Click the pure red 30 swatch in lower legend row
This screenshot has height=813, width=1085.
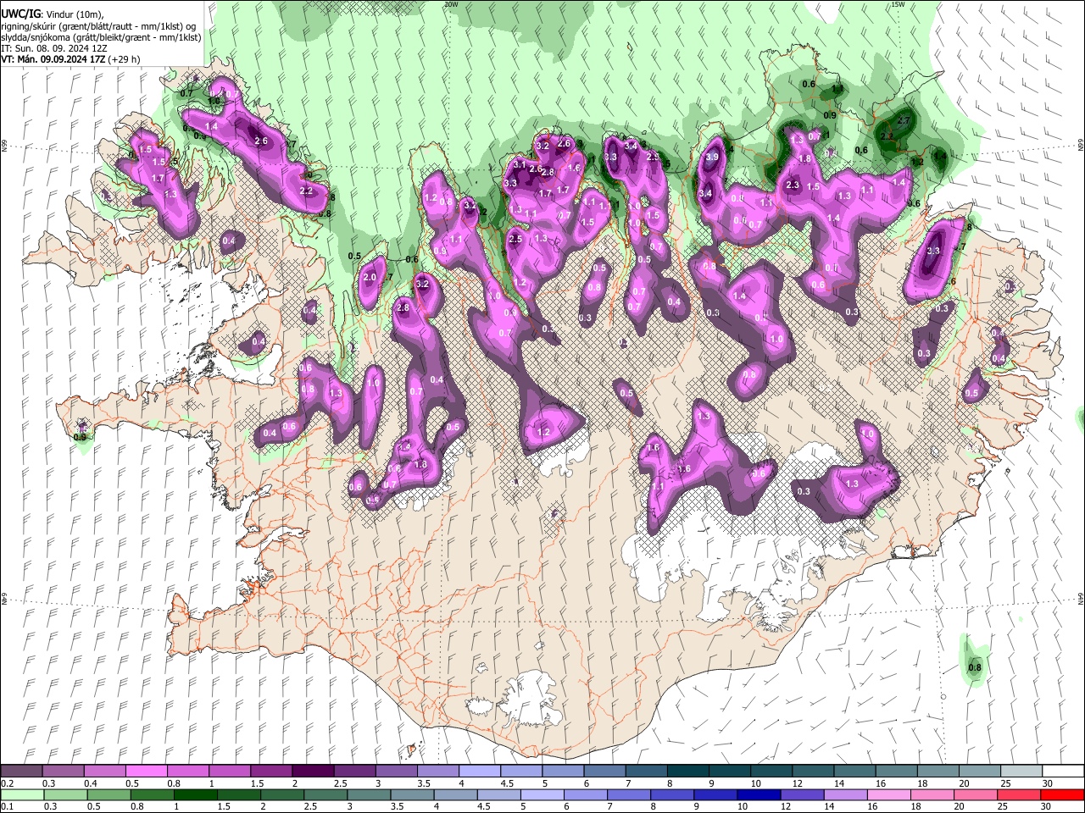tap(1061, 794)
